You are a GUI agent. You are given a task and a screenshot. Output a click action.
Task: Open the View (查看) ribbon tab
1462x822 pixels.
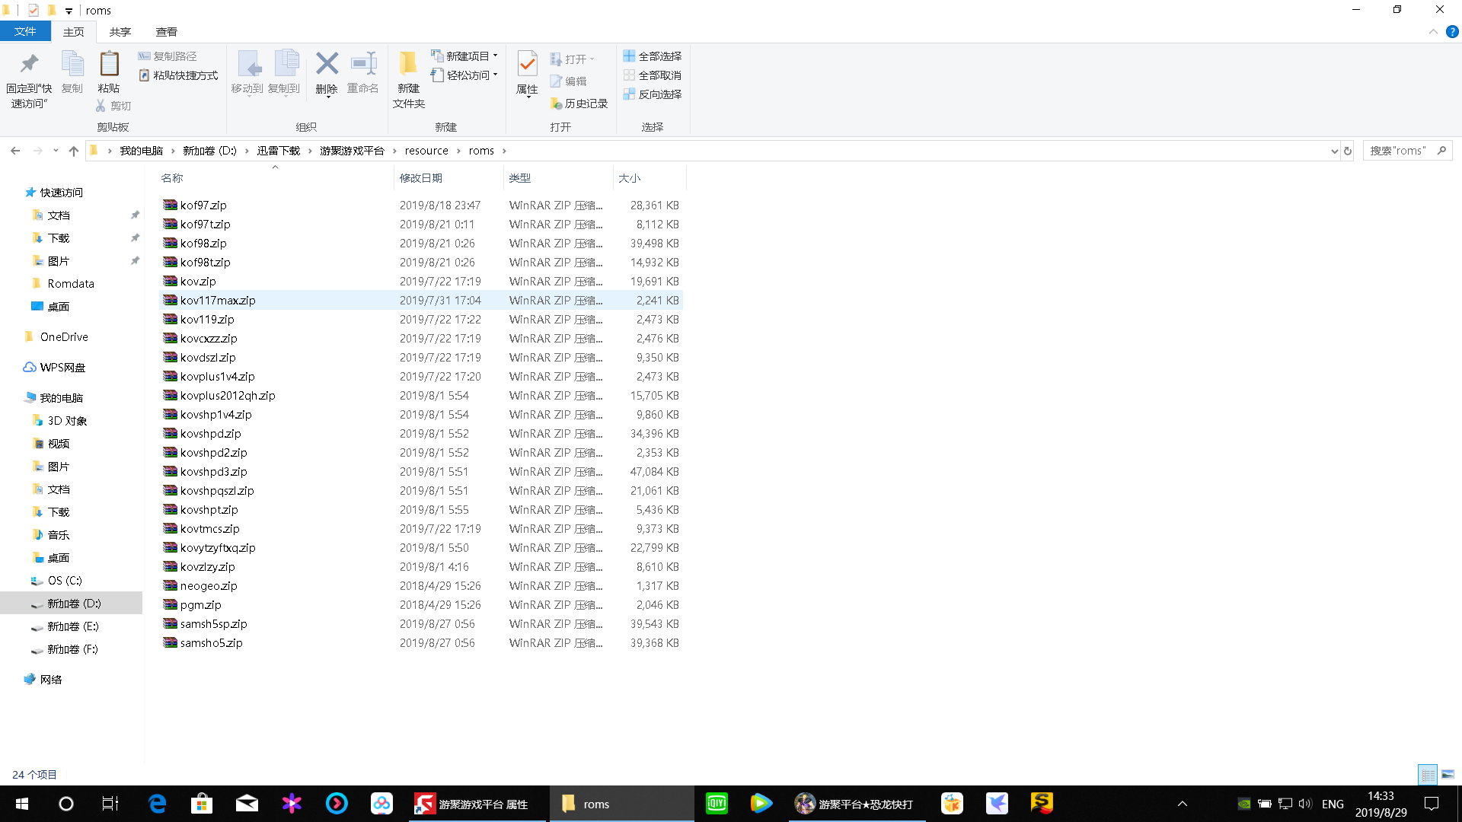(166, 32)
